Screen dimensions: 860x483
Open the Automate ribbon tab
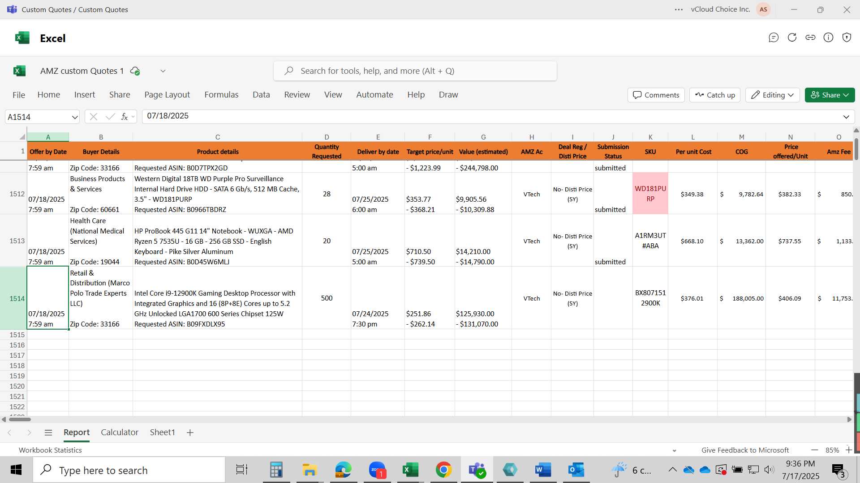(x=374, y=94)
